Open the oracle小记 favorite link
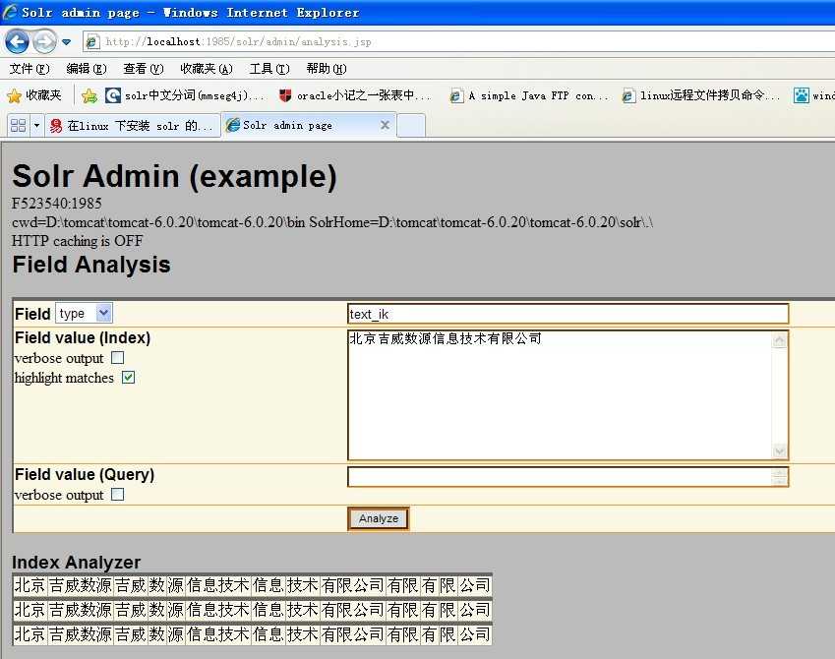 (355, 95)
